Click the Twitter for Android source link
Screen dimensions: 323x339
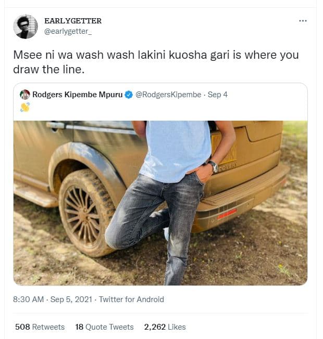click(x=131, y=299)
